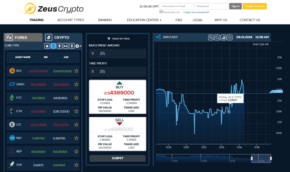Click the Take Profit input

117,72
